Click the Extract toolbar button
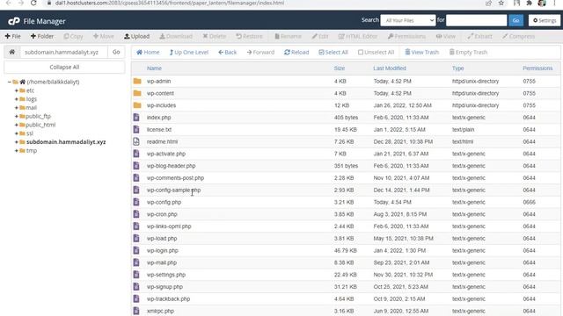The image size is (563, 316). click(x=479, y=36)
